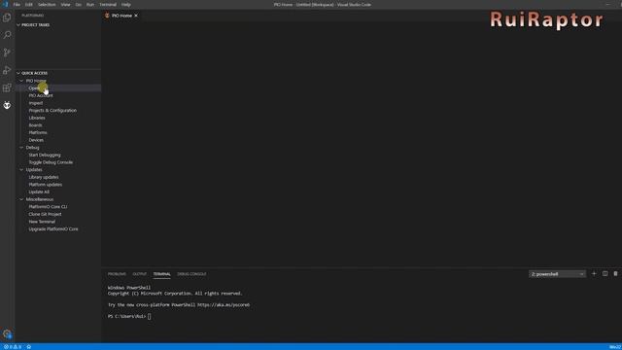The width and height of the screenshot is (622, 350).
Task: Open the Go menu
Action: [x=79, y=4]
